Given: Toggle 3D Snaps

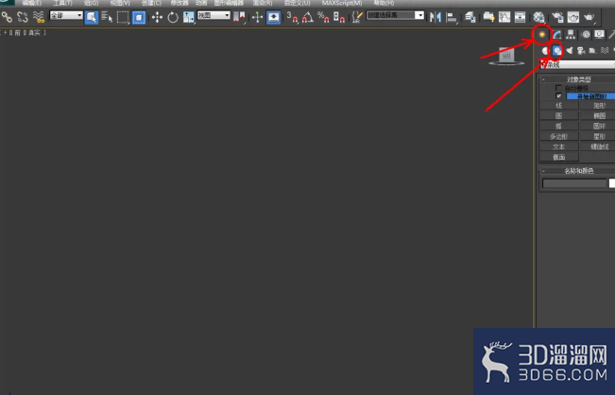Looking at the screenshot, I should (292, 17).
